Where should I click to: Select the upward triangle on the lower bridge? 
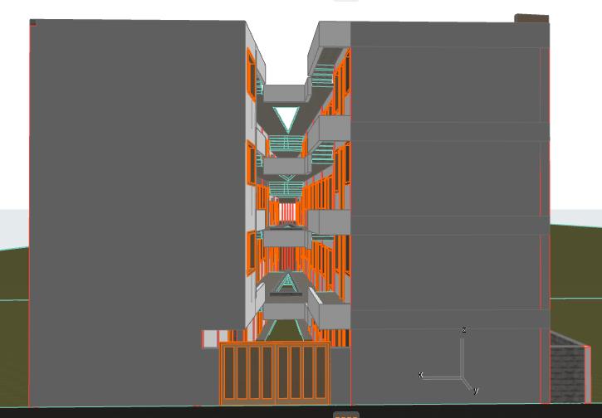tap(287, 283)
